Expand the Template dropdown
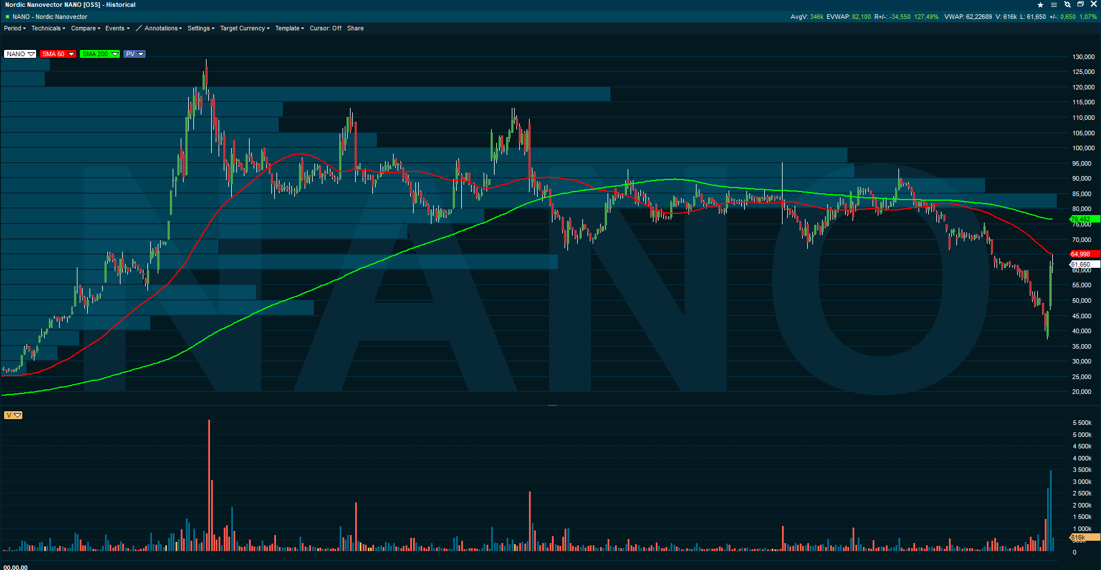The height and width of the screenshot is (570, 1101). pyautogui.click(x=289, y=28)
